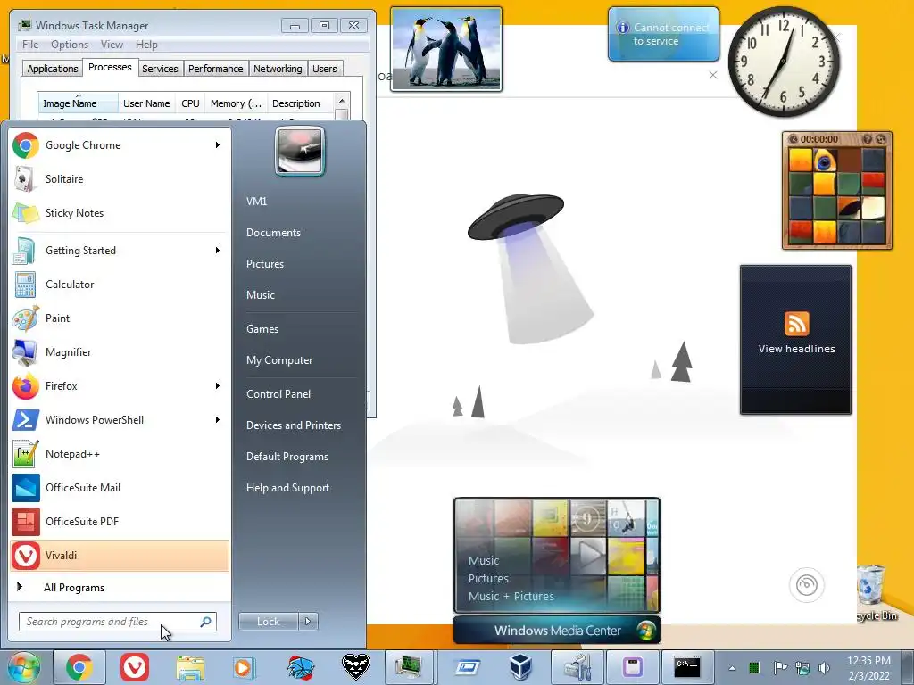The height and width of the screenshot is (685, 914).
Task: Open Getting Started entry
Action: click(x=120, y=251)
